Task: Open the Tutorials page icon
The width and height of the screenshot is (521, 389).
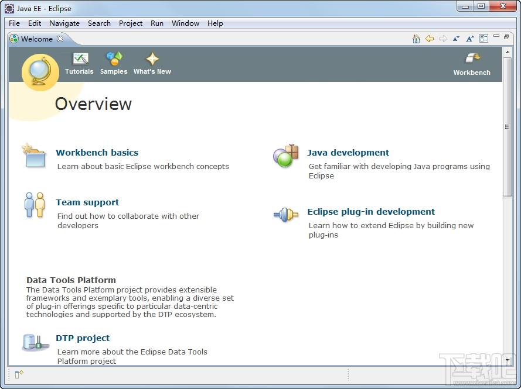Action: 80,58
